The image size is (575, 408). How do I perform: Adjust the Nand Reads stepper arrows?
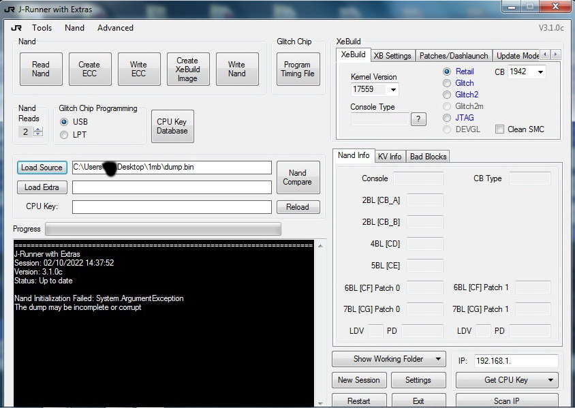[38, 131]
